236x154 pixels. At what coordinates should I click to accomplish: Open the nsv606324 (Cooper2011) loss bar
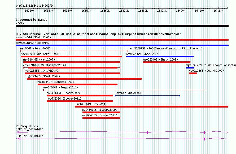(x=80, y=101)
